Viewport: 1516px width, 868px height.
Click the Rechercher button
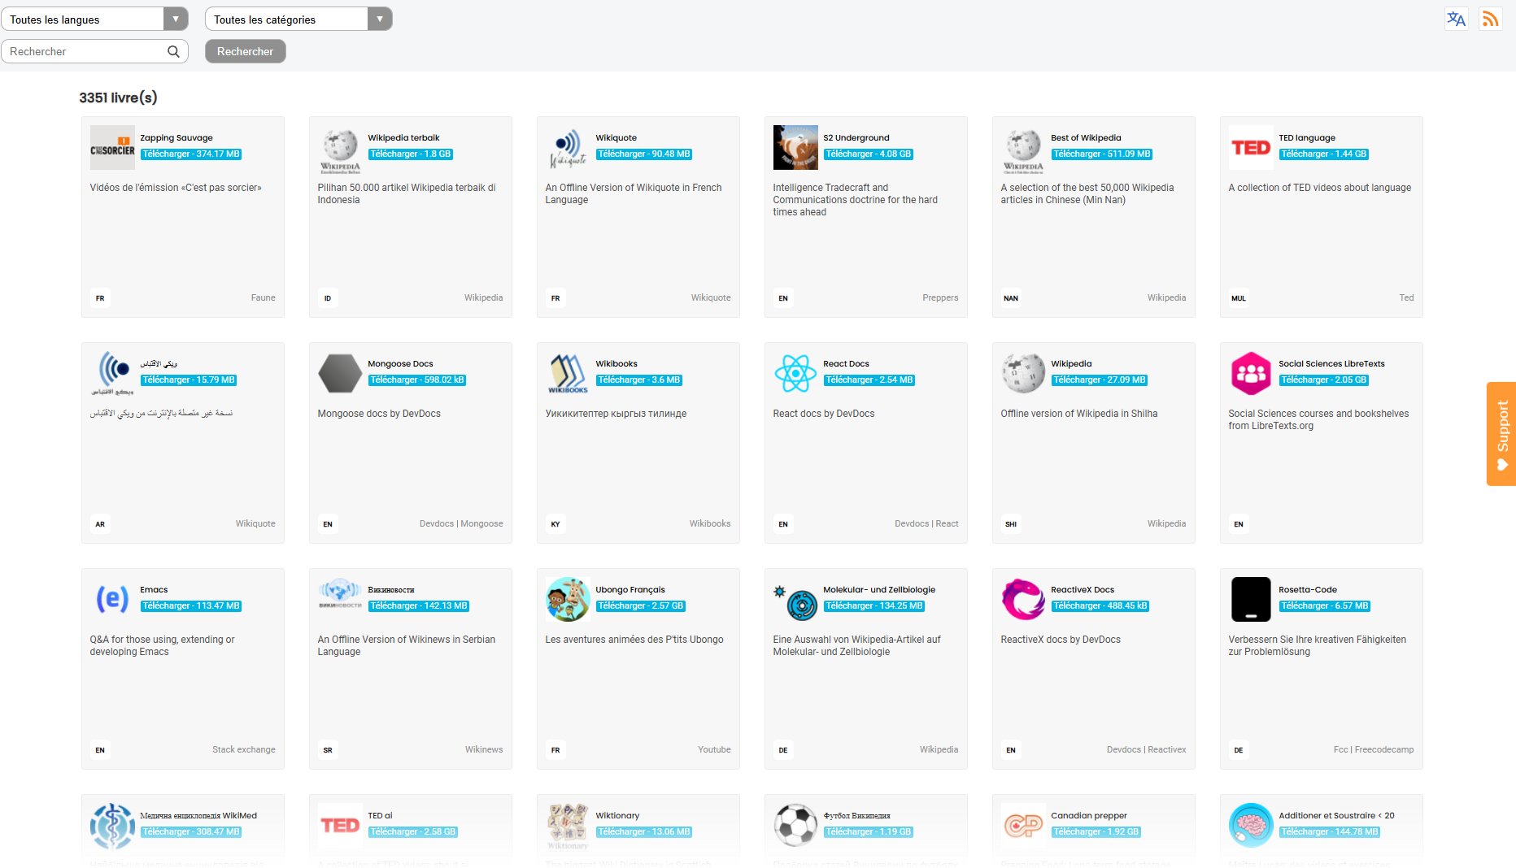245,51
